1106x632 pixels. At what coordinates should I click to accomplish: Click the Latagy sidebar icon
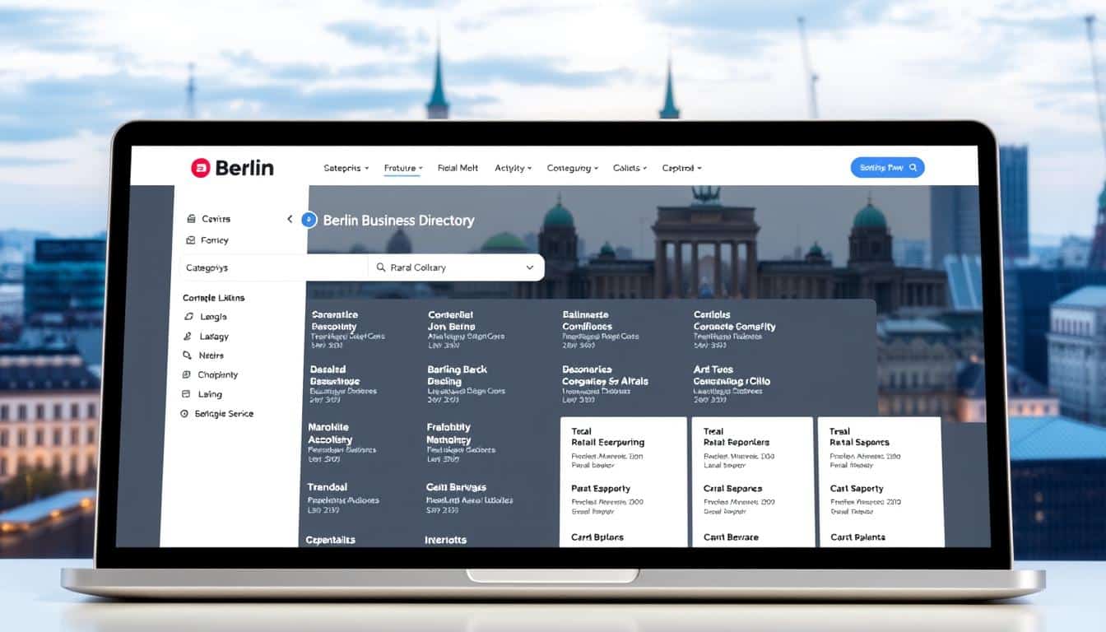188,337
